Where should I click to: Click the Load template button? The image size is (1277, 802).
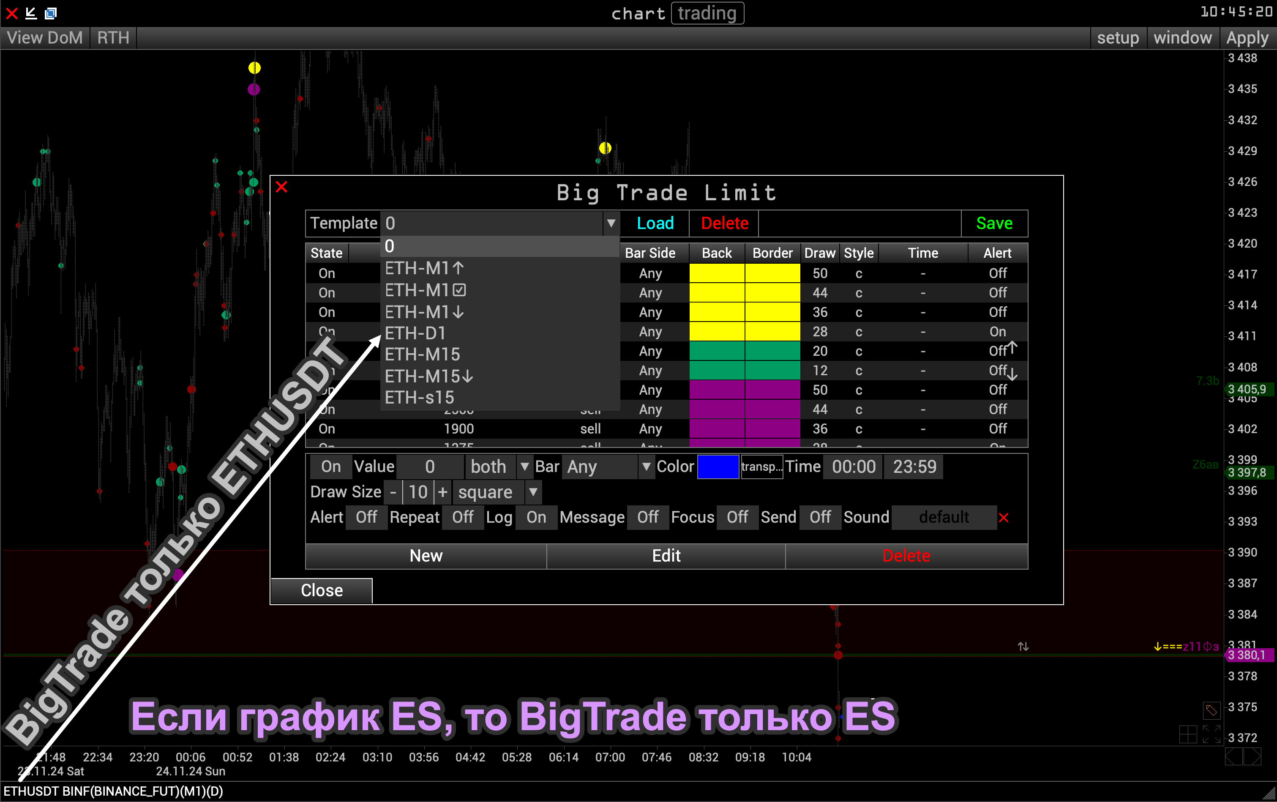point(655,223)
